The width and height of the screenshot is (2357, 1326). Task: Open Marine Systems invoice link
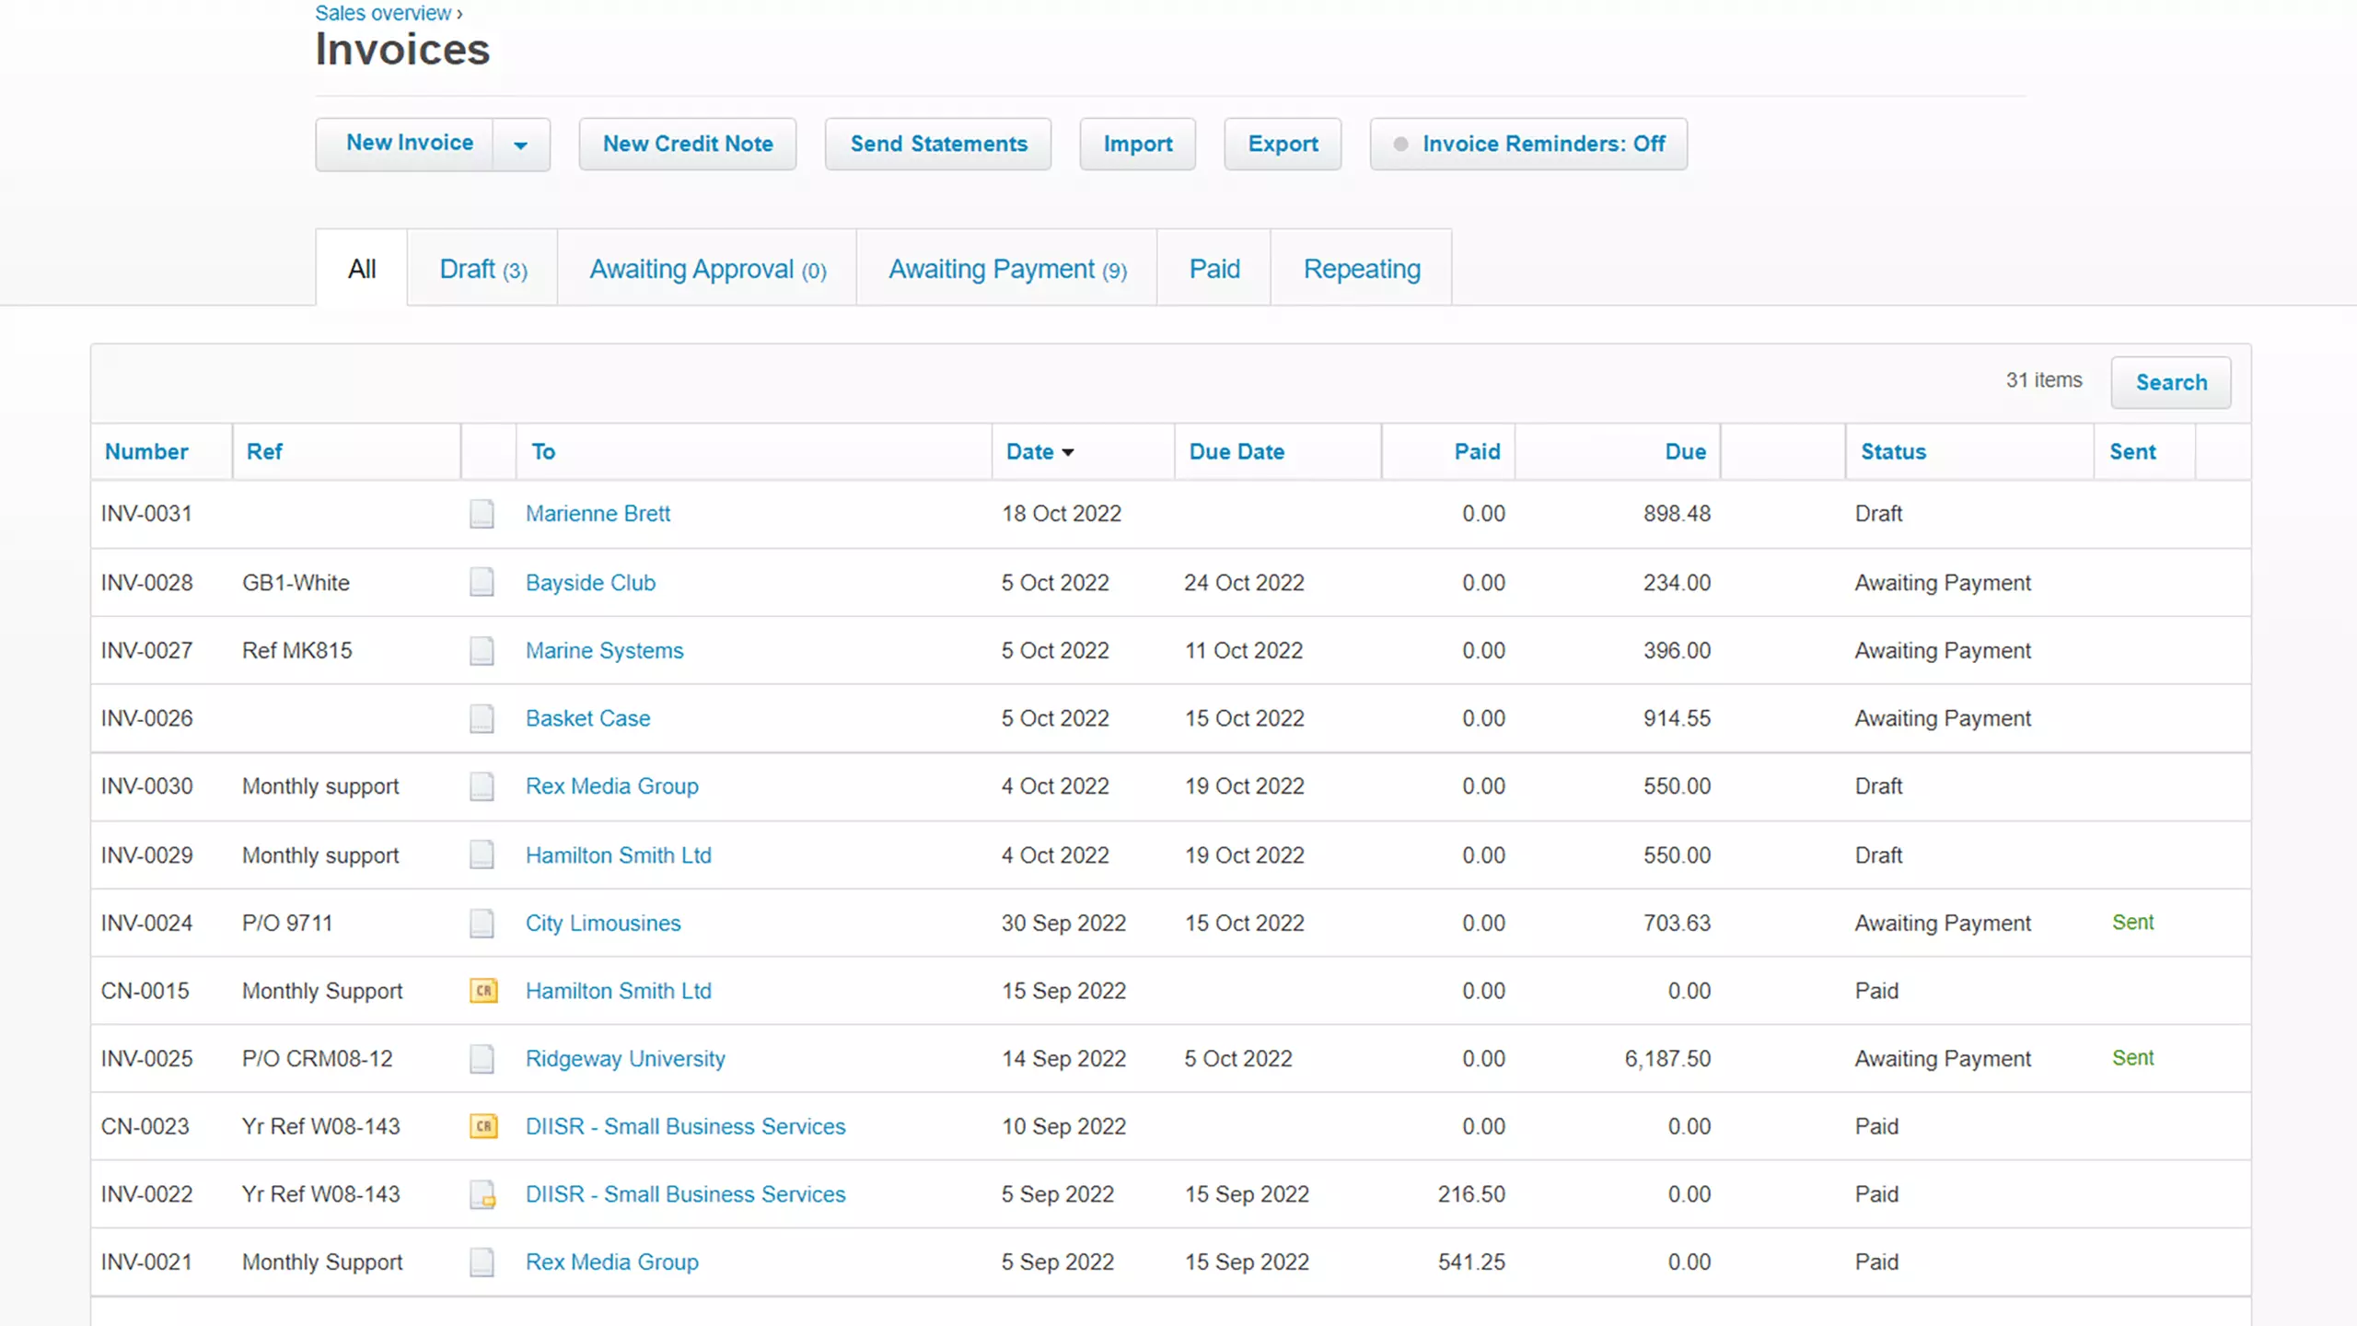click(x=604, y=650)
